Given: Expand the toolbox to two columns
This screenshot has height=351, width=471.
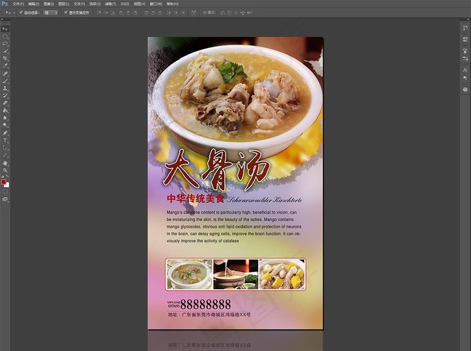Looking at the screenshot, I should [3, 20].
